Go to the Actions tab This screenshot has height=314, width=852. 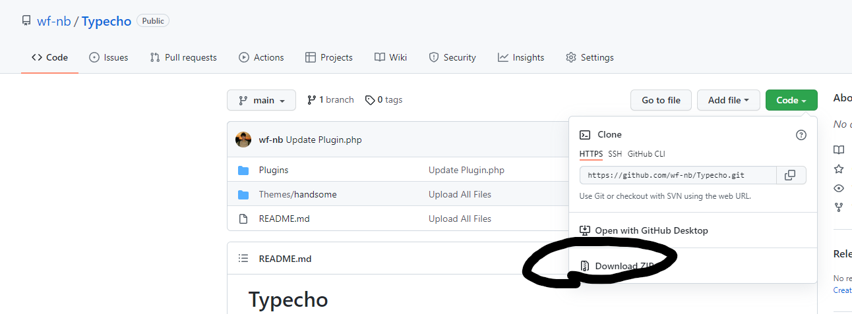(261, 57)
